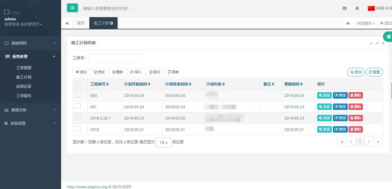This screenshot has width=392, height=189.
Task: Click into the 工单号 input field
Action: point(115,58)
